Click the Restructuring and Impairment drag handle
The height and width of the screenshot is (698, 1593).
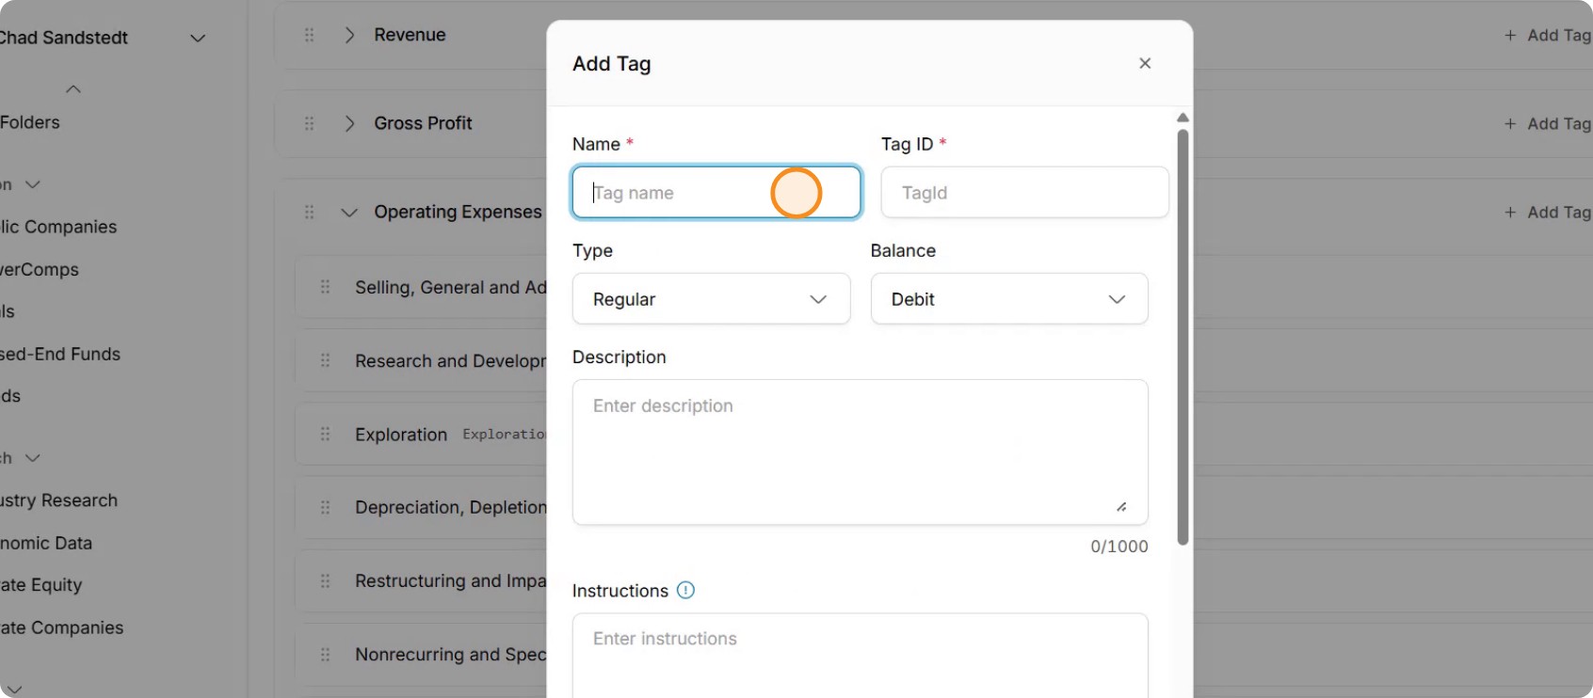click(325, 580)
